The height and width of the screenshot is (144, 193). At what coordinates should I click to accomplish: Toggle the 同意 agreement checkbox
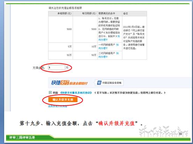50,92
